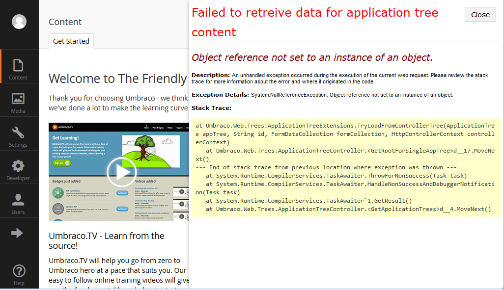Image resolution: width=504 pixels, height=290 pixels.
Task: Switch to the Get Started tab
Action: (x=71, y=41)
